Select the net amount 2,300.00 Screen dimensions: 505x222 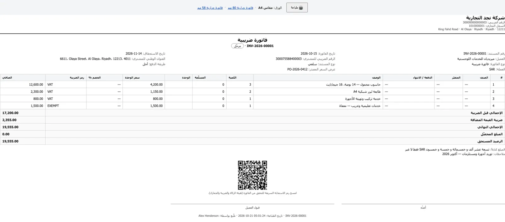coord(37,92)
